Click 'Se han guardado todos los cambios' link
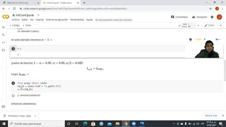226x127 pixels. pyautogui.click(x=114, y=20)
